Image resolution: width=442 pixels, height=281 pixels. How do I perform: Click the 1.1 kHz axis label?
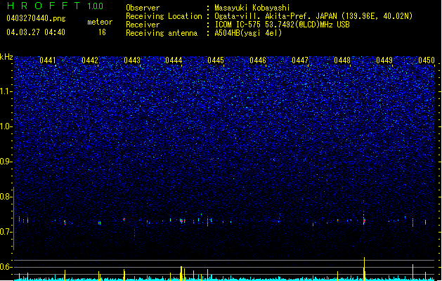(x=6, y=91)
